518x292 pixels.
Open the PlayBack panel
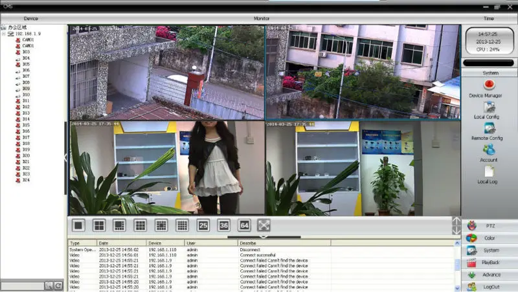[490, 263]
